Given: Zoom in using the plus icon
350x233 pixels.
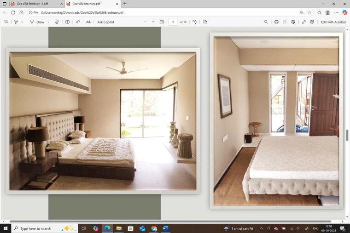Looking at the screenshot, I should coord(153,22).
